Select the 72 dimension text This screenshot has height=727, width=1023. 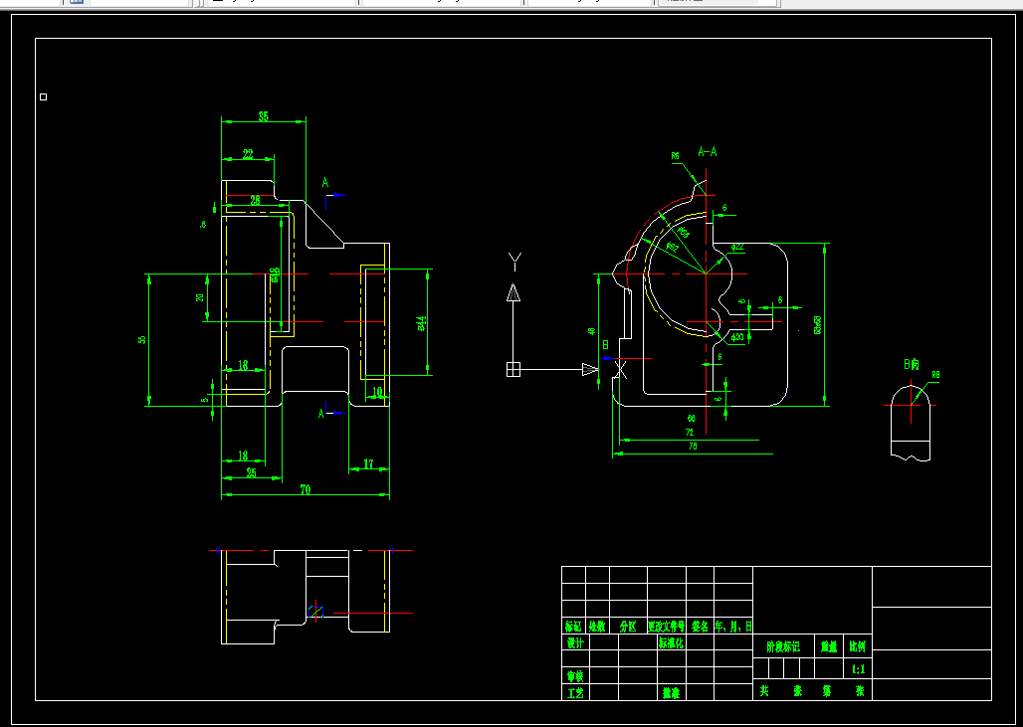(x=690, y=433)
